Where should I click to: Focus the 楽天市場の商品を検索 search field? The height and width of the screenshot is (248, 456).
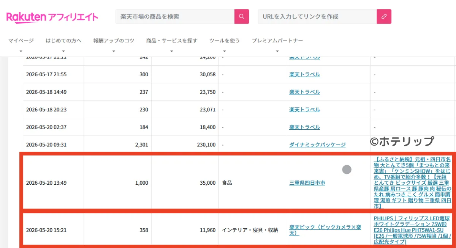tap(175, 17)
